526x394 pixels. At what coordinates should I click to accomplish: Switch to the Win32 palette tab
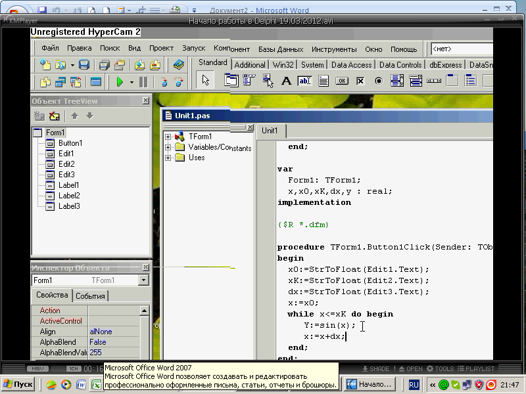click(283, 64)
